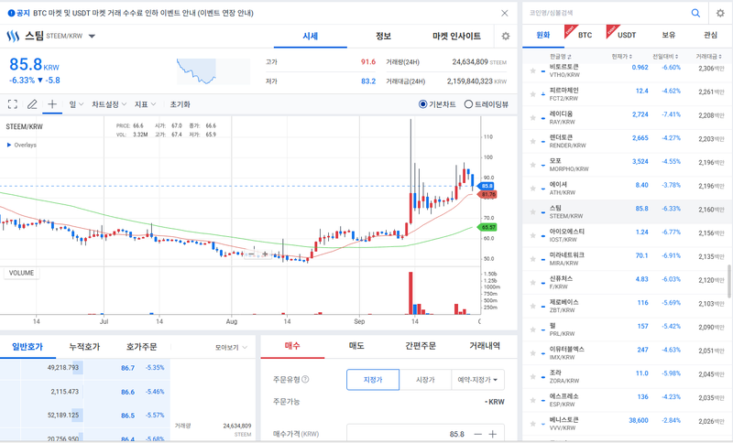Favorite star for 모포 MORPHO/KRW
The height and width of the screenshot is (443, 733).
click(532, 165)
